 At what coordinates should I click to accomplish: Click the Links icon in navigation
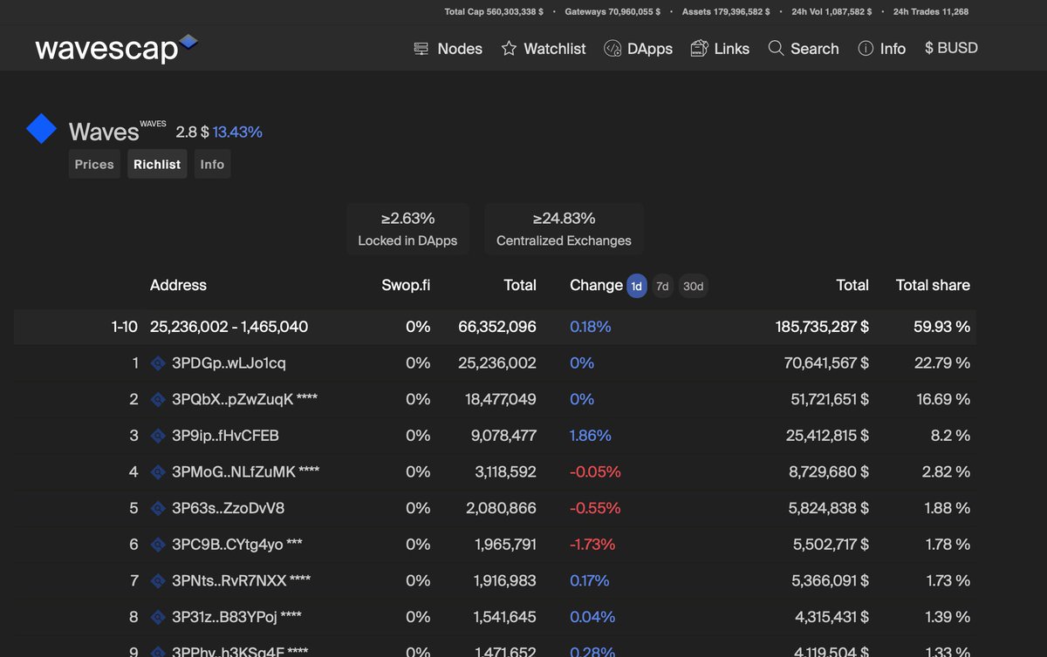pyautogui.click(x=699, y=49)
